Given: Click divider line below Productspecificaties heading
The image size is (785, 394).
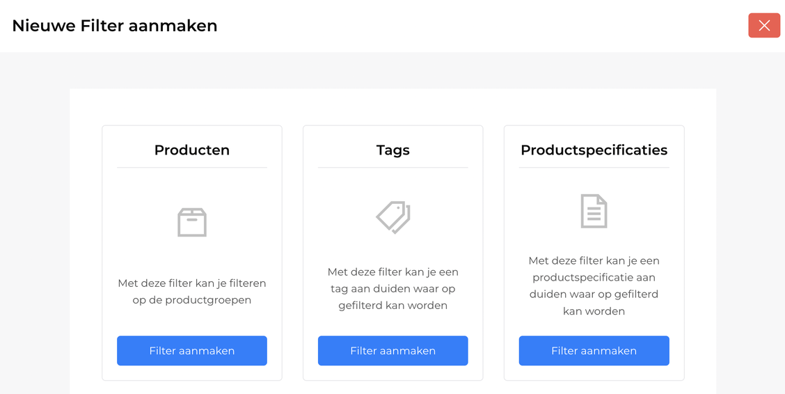Looking at the screenshot, I should click(594, 168).
